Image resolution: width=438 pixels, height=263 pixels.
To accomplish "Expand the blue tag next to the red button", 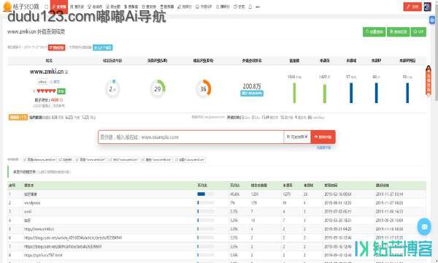I will click(x=103, y=47).
